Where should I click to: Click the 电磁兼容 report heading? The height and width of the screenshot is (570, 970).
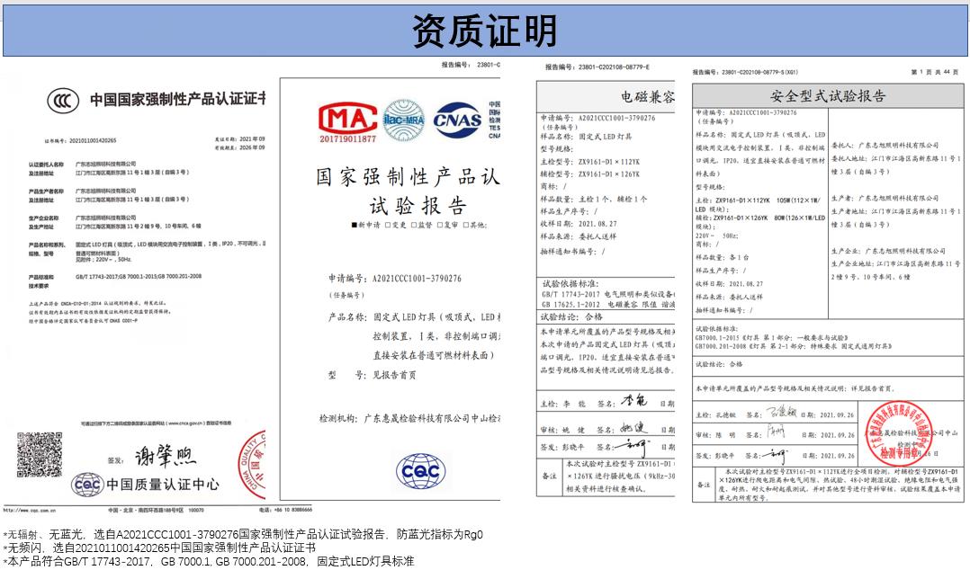tap(648, 96)
